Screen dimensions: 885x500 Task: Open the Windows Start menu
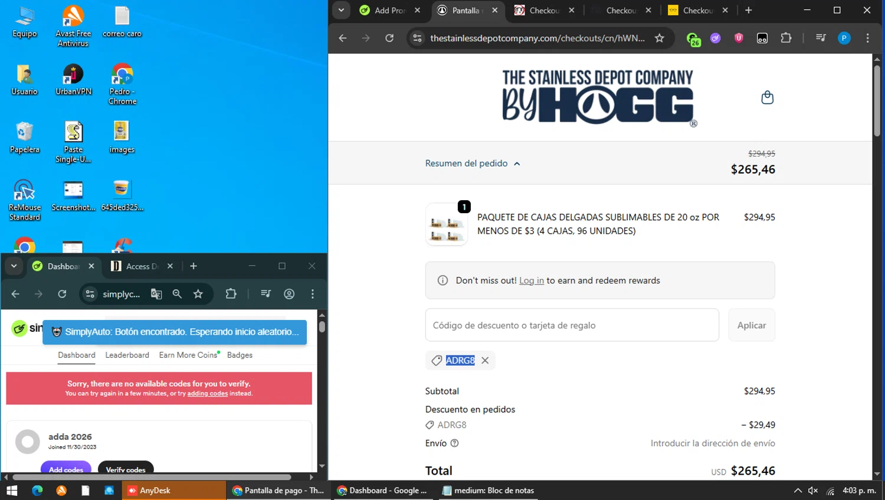[x=12, y=491]
